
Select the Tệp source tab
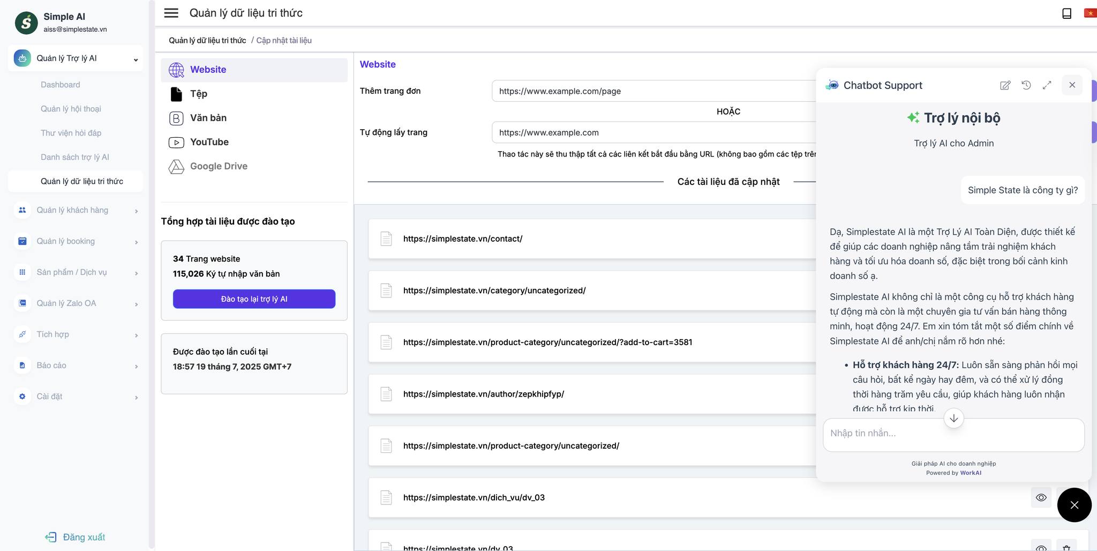tap(254, 94)
